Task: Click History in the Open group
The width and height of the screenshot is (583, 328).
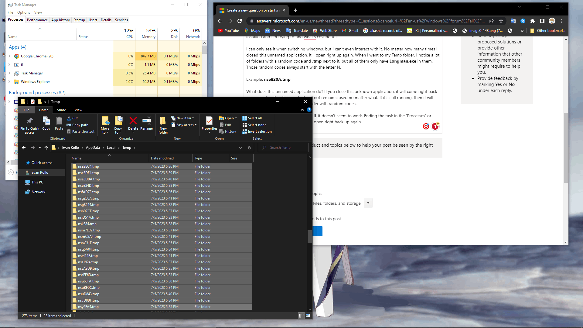Action: click(228, 132)
